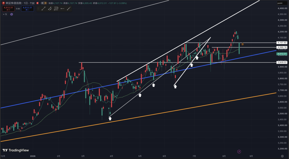Select the 3,939.02 price line label
Screen dimensions: 289x159
(282, 62)
